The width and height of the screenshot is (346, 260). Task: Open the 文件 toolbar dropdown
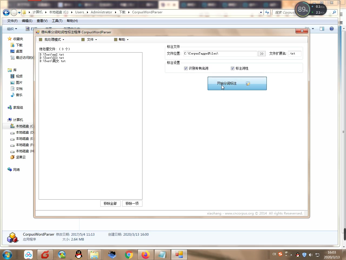(x=89, y=40)
